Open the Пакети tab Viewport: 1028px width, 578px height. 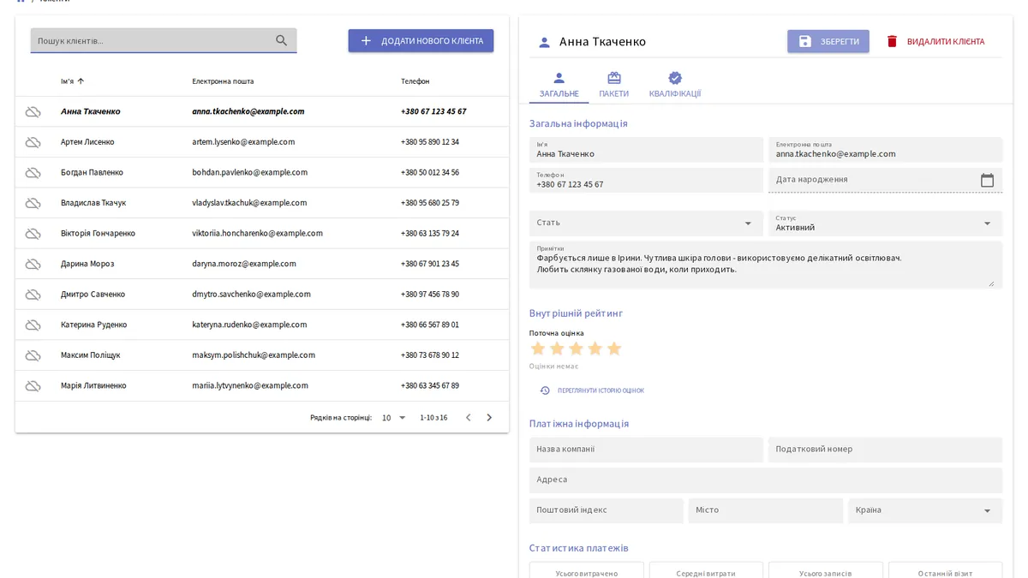point(614,86)
